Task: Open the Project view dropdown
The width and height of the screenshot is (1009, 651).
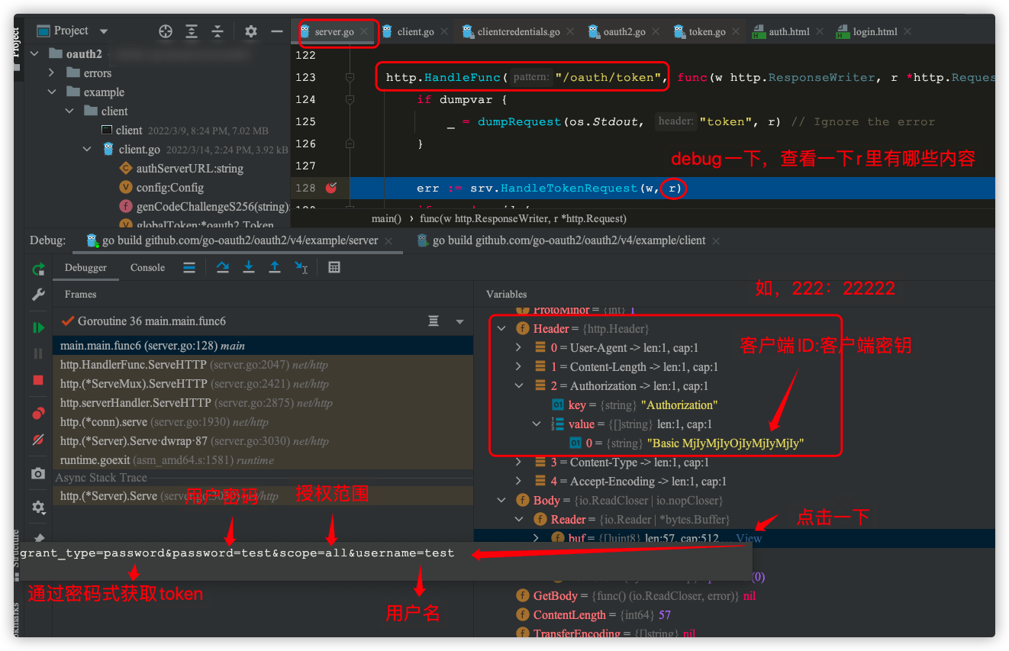Action: click(104, 31)
